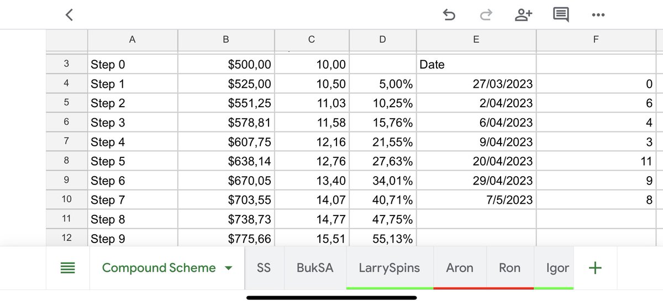663x306 pixels.
Task: Select the cell '55,13%'
Action: (382, 238)
